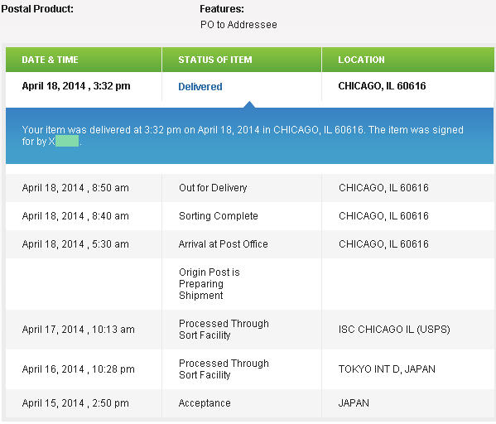Select the Out for Delivery row
The height and width of the screenshot is (424, 496).
point(250,188)
